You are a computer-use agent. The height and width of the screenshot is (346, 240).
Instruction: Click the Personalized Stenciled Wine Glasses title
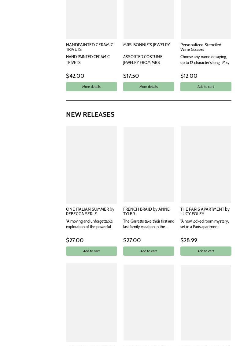[x=201, y=47]
